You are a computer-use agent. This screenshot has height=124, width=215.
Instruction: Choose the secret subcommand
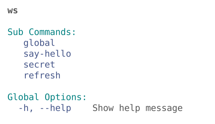[39, 65]
